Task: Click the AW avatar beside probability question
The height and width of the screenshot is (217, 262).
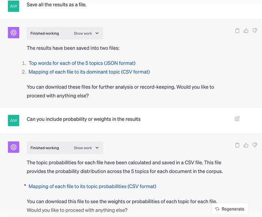Action: click(13, 120)
